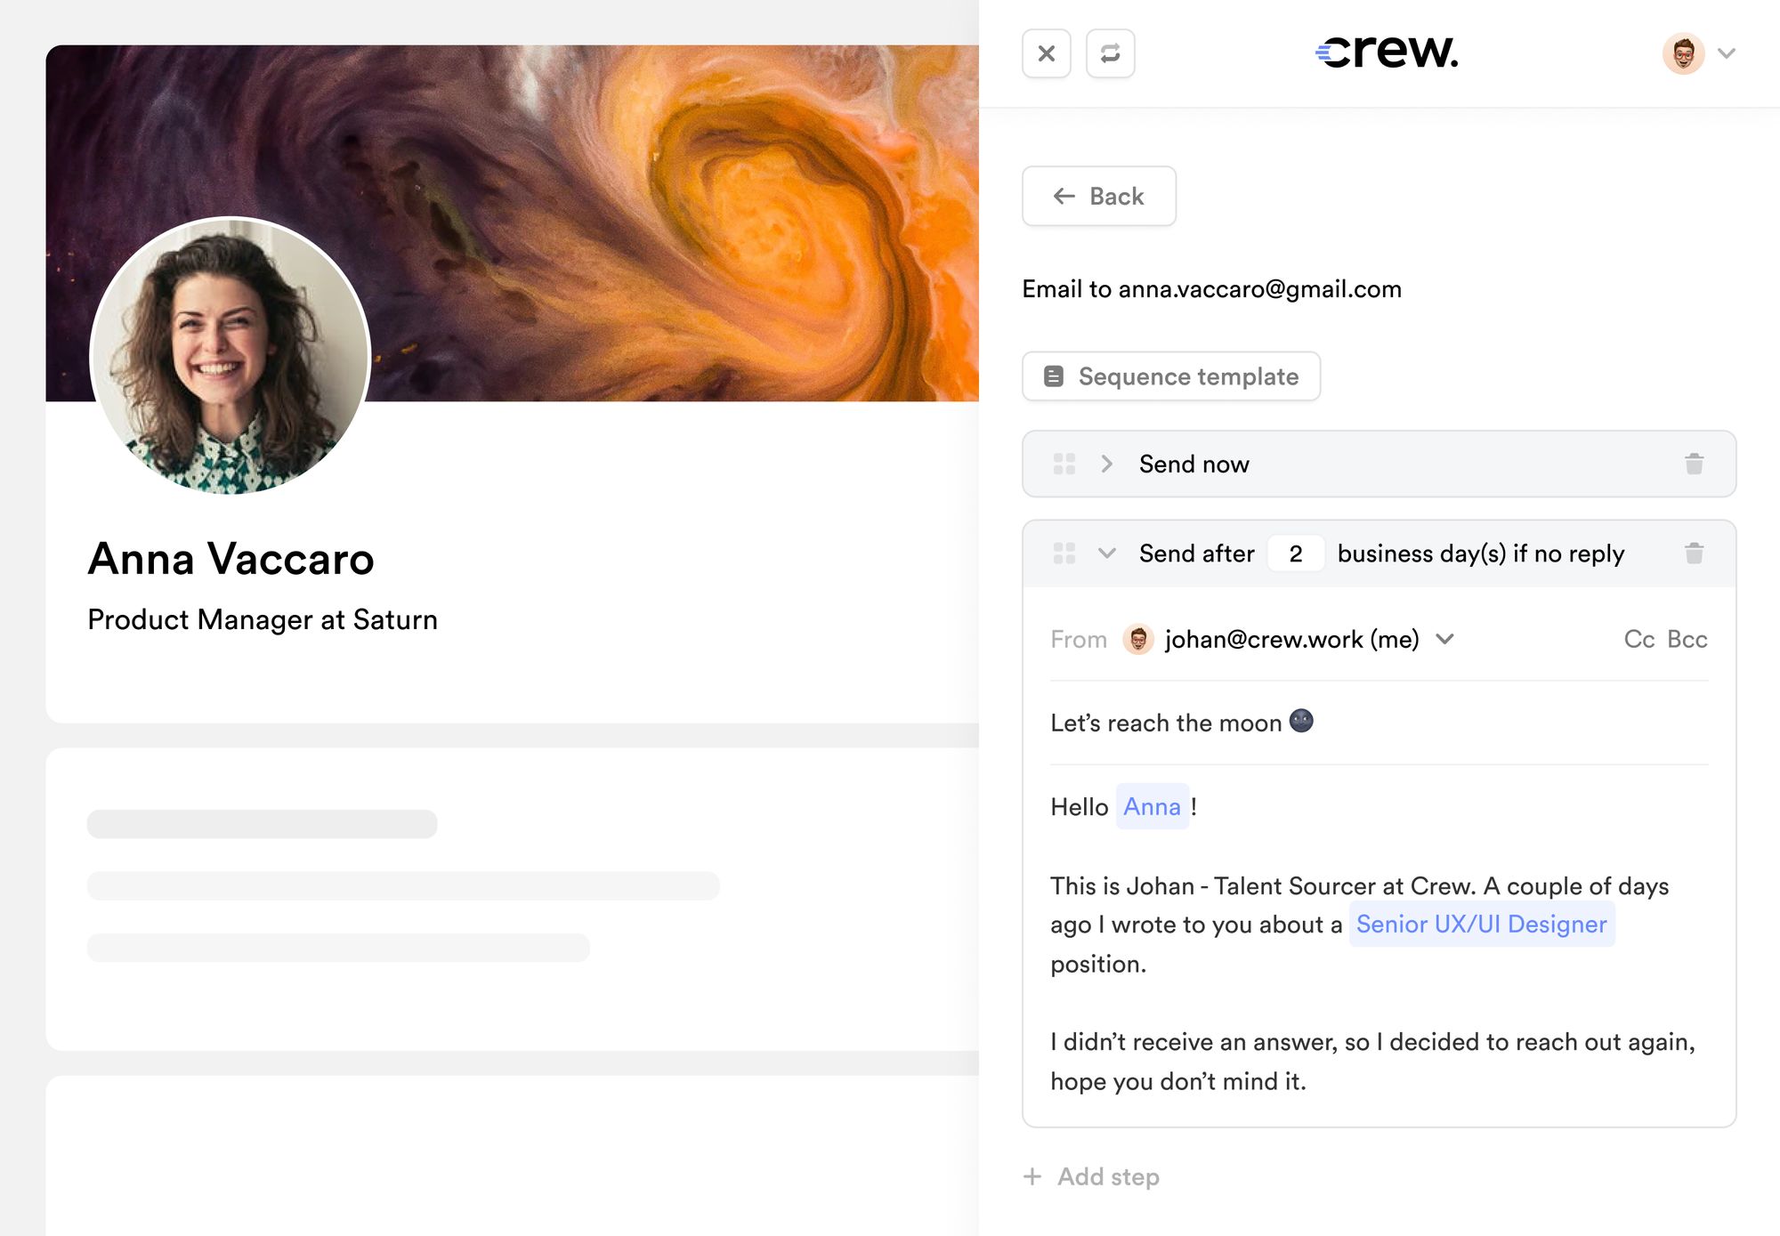This screenshot has width=1780, height=1236.
Task: Expand the Send now step
Action: (1106, 464)
